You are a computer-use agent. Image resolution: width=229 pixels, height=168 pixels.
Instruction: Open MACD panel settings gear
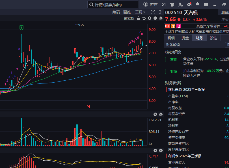161,150
